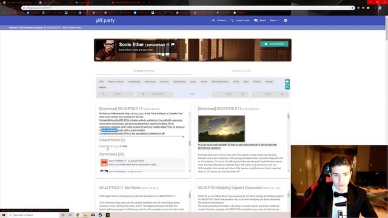This screenshot has height=218, width=388.
Task: Download the SEUS PTGI E12 zip attachment
Action: click(x=109, y=147)
